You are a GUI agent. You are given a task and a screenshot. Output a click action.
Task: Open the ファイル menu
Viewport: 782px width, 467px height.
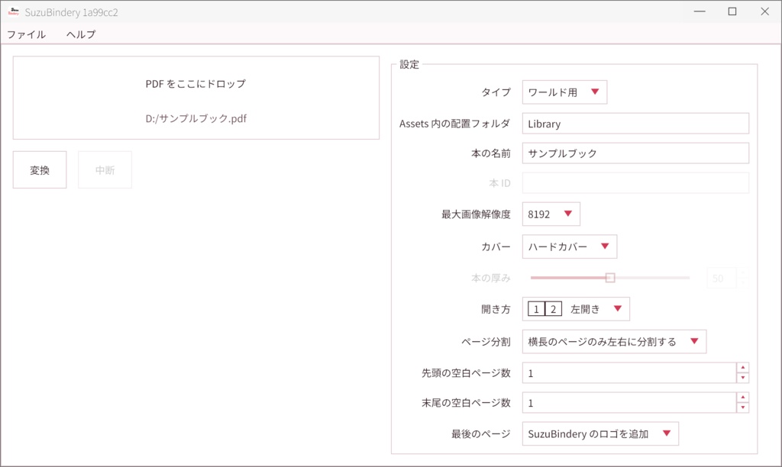click(27, 34)
